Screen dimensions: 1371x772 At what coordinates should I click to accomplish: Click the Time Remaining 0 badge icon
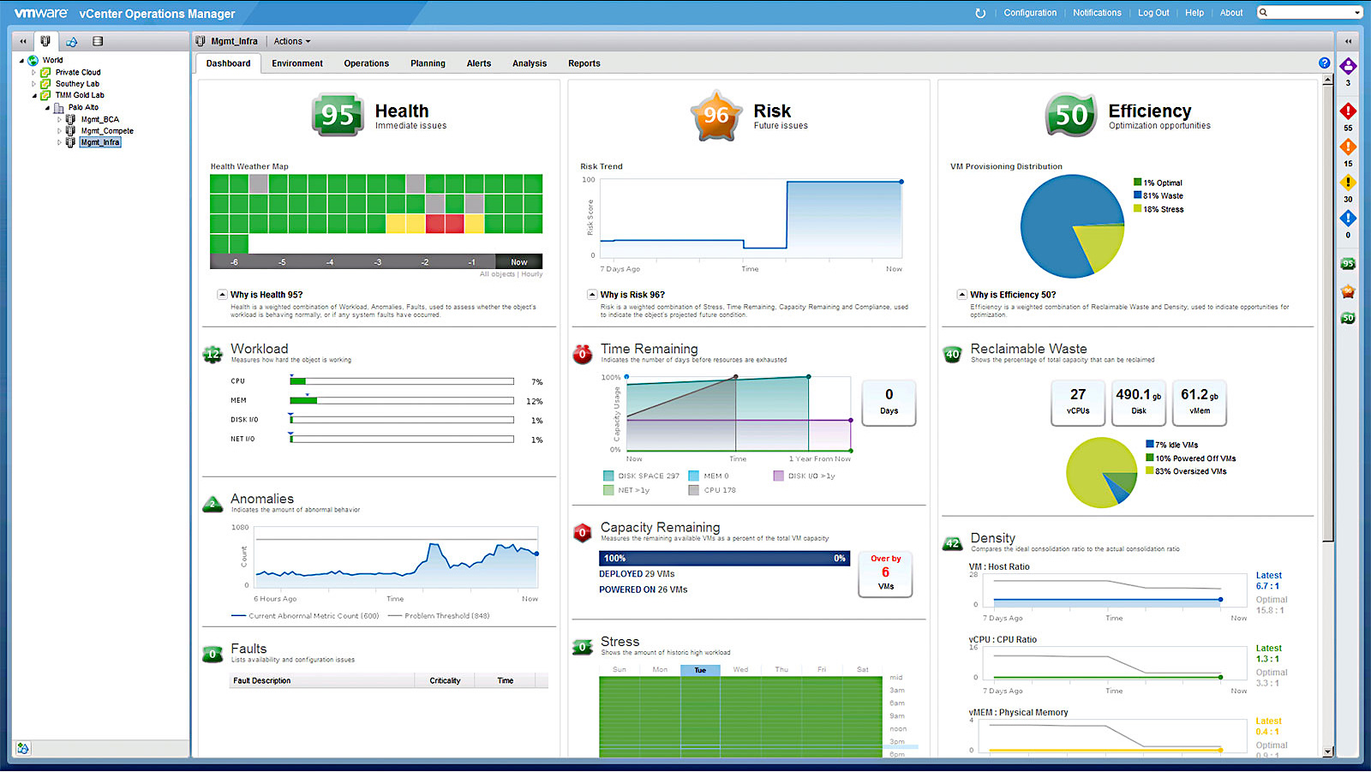[583, 354]
